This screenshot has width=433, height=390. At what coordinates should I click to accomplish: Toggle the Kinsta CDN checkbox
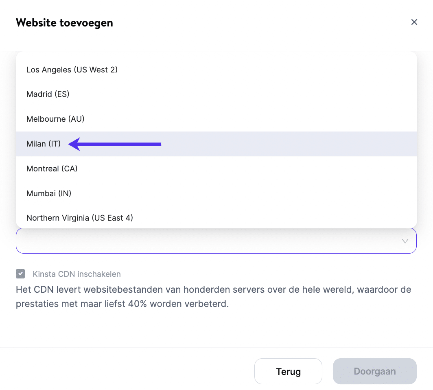(x=20, y=274)
